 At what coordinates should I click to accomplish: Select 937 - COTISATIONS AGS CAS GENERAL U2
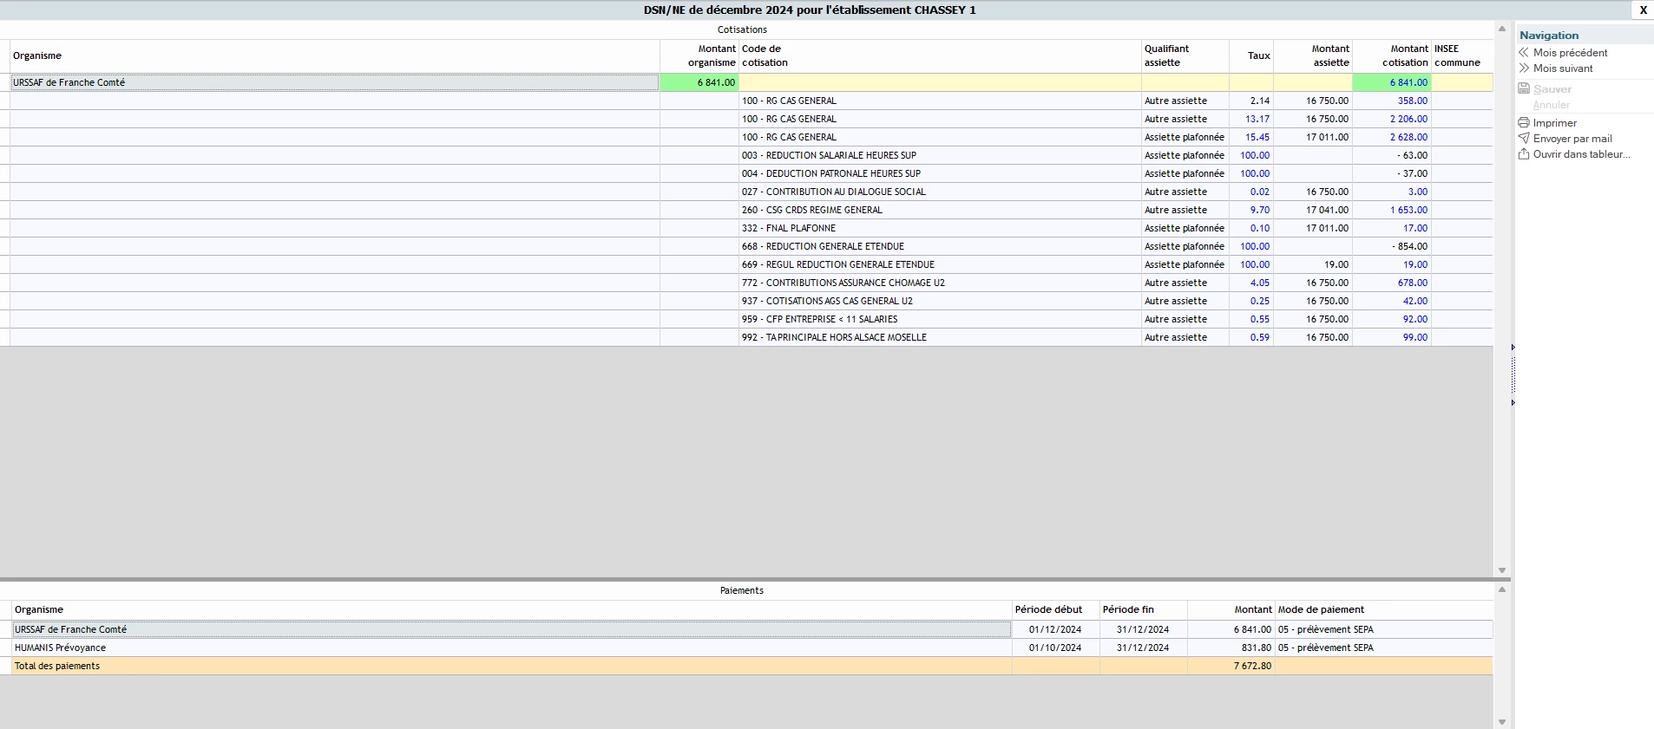click(940, 301)
